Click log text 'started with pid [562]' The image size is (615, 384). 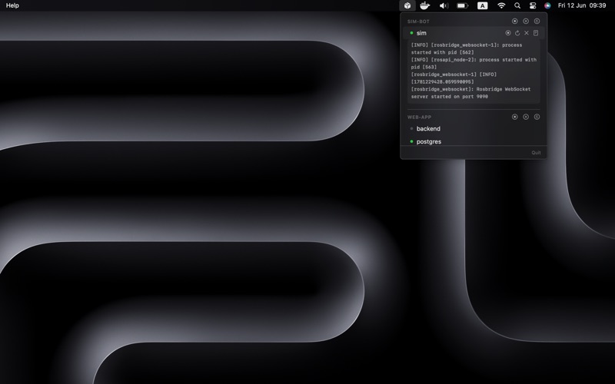point(443,52)
